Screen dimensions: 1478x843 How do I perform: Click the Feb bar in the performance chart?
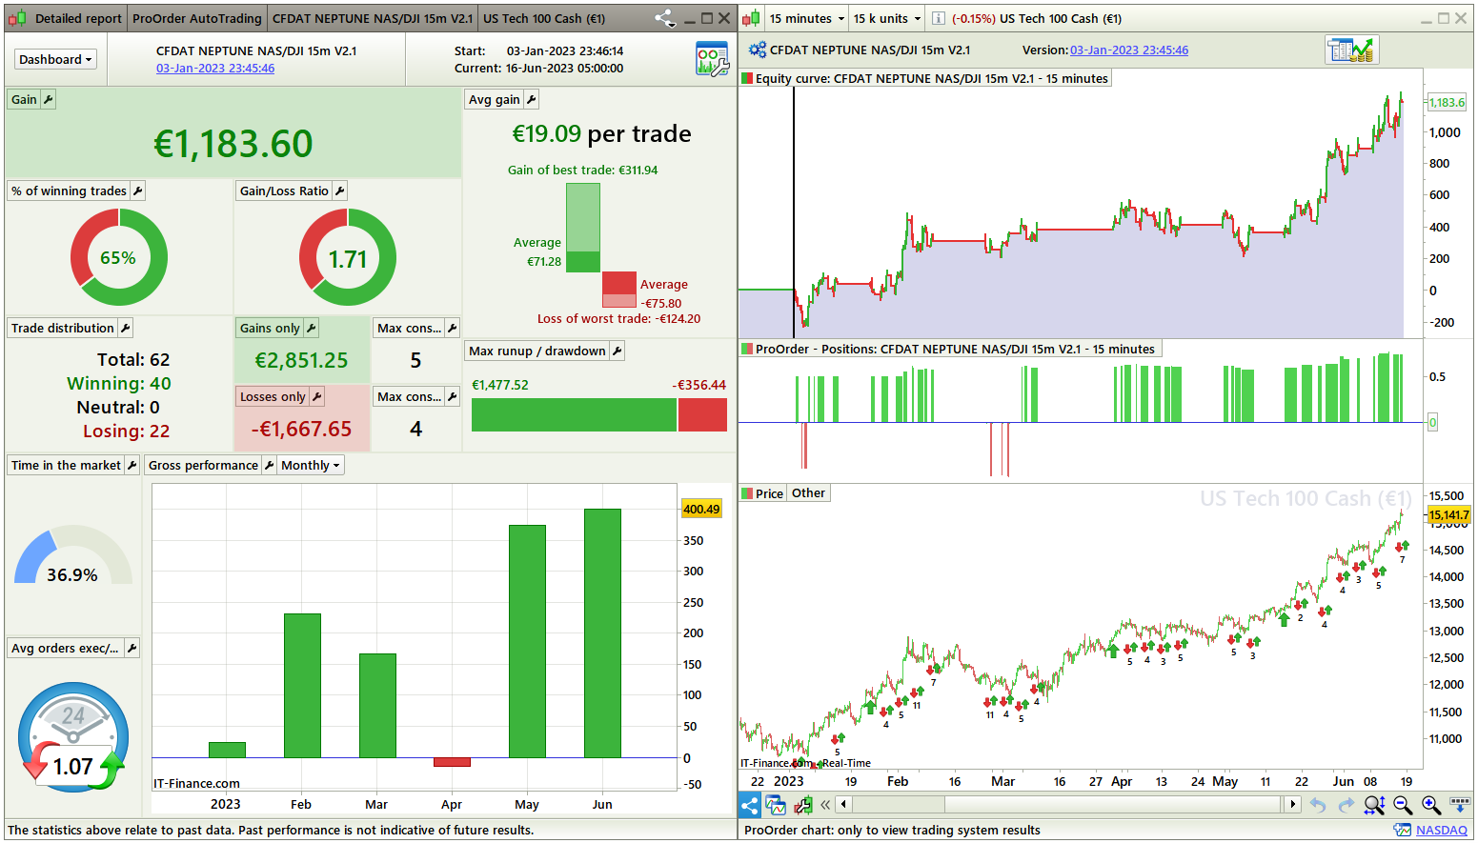pos(302,686)
